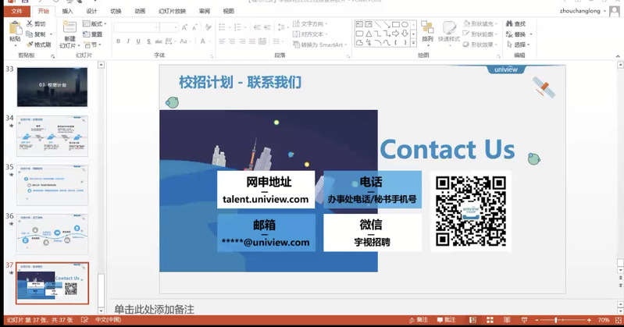Open the 文件 (File) tab
The height and width of the screenshot is (327, 624).
click(x=16, y=11)
